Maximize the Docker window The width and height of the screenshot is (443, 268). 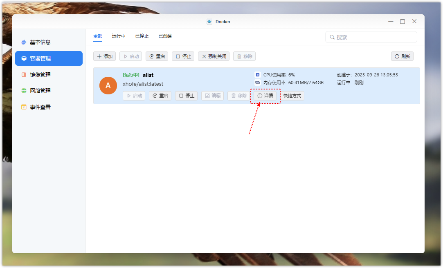click(403, 21)
